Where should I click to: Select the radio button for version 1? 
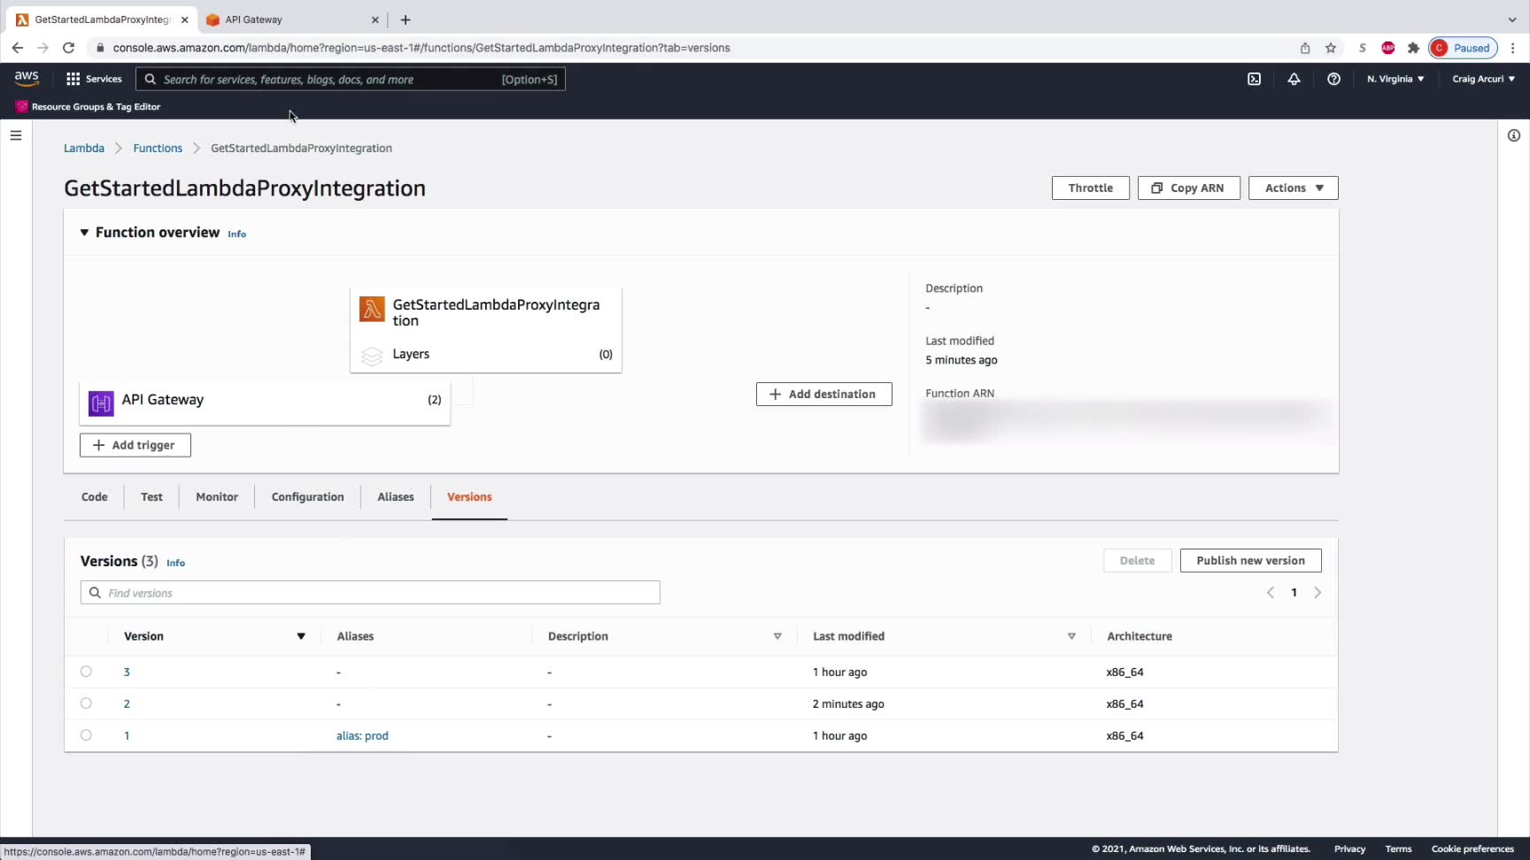[86, 735]
